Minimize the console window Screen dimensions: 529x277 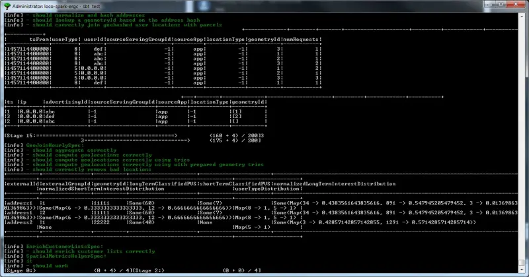point(490,5)
